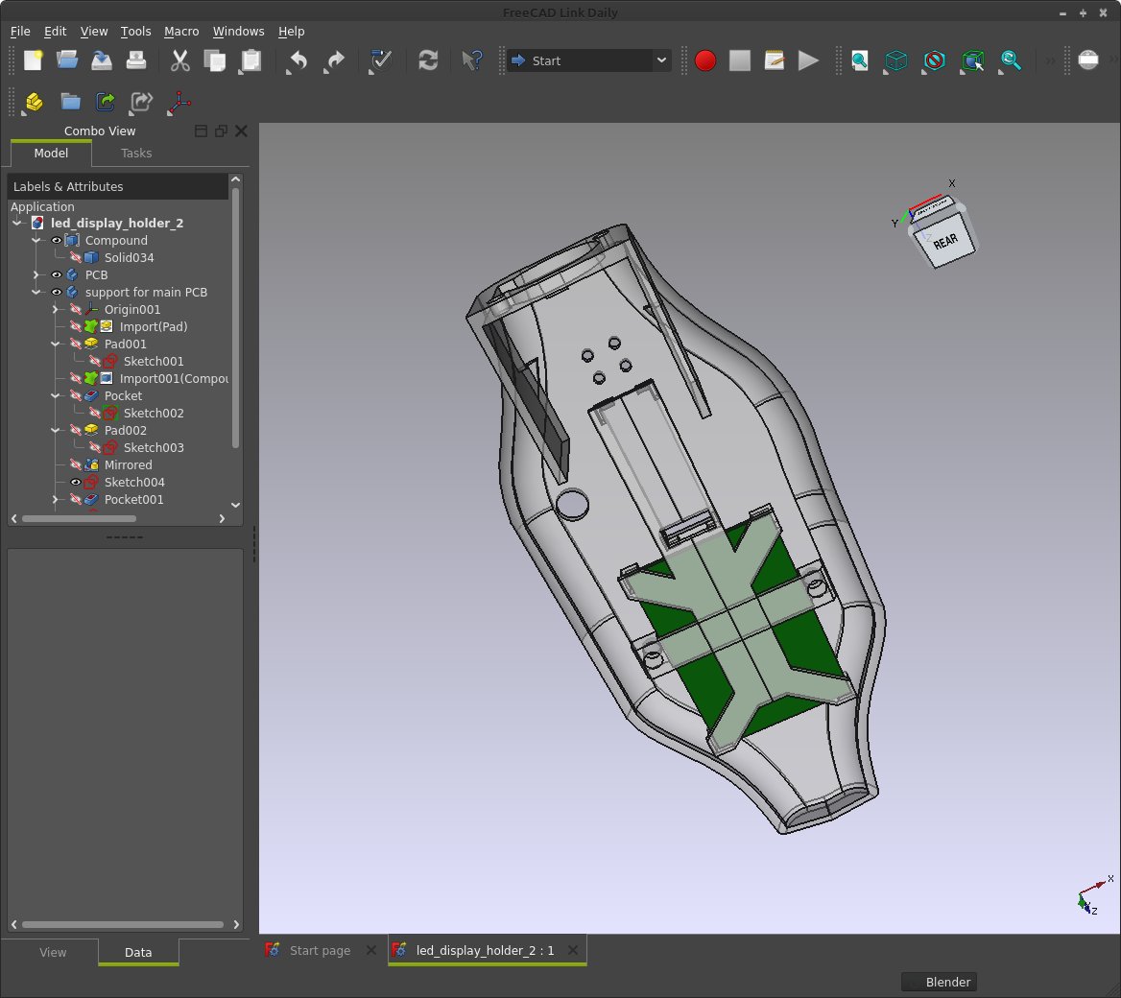Expand the PCB tree item
The width and height of the screenshot is (1121, 998).
point(36,274)
